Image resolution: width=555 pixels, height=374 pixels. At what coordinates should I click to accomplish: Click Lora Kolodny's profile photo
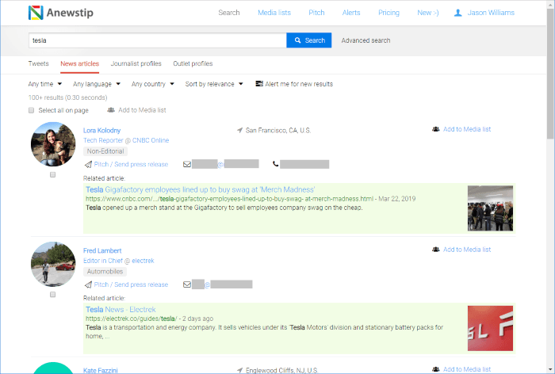53,144
